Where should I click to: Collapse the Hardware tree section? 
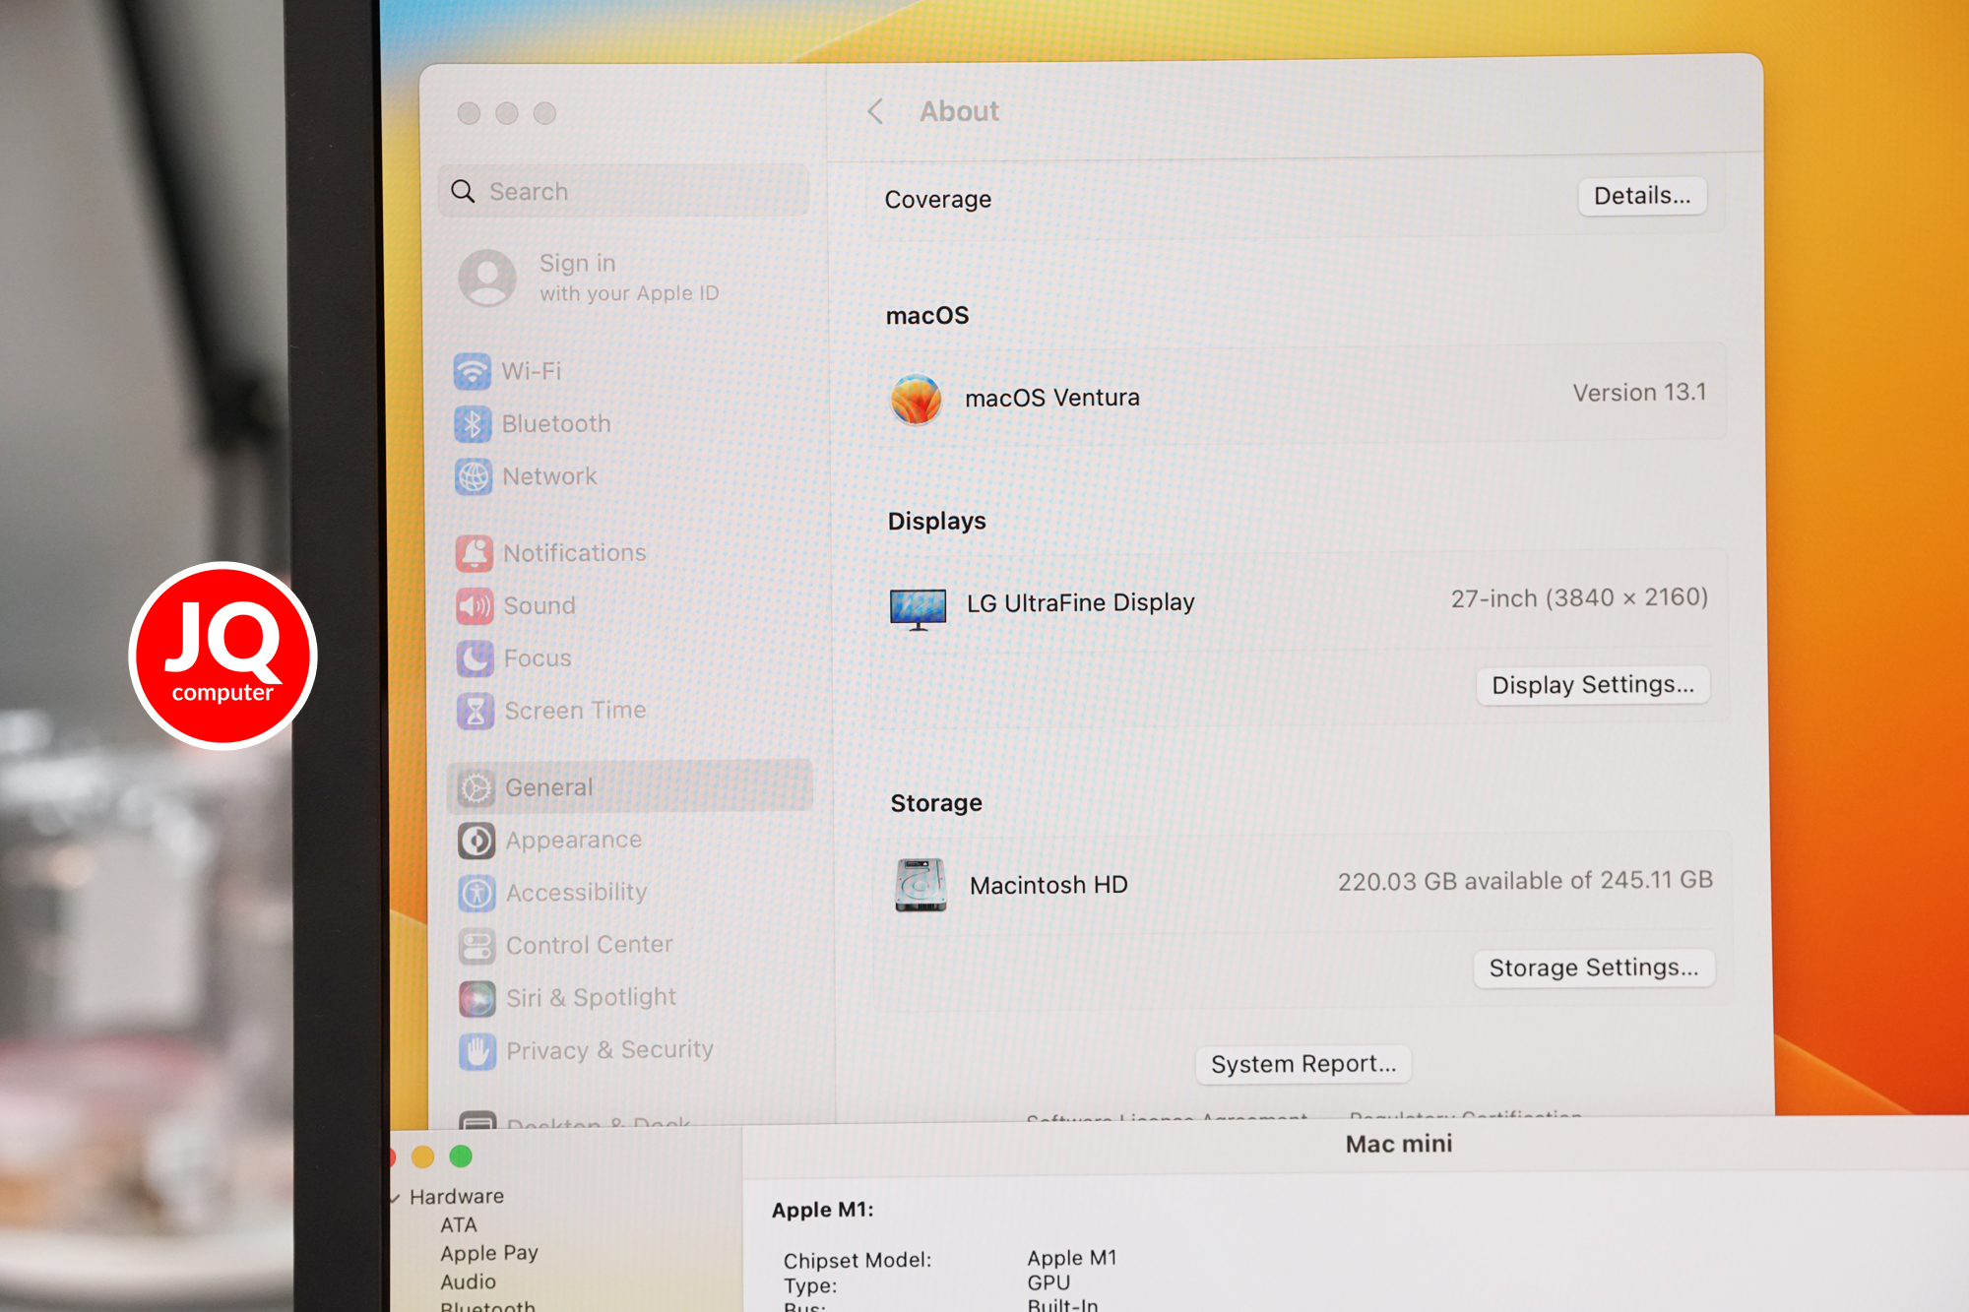pos(395,1198)
